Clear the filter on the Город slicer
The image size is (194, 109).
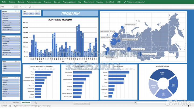point(19,36)
